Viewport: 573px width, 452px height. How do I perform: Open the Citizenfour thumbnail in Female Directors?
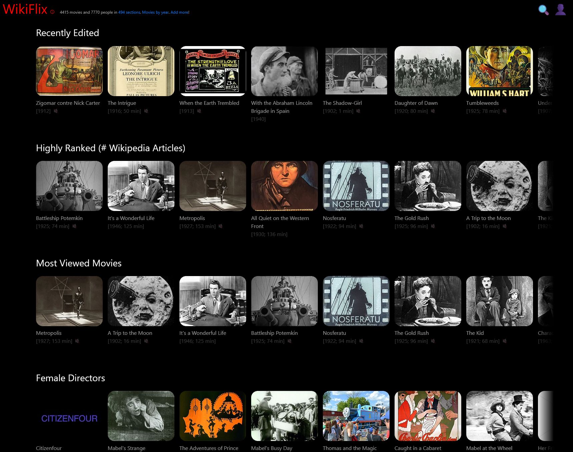[69, 416]
